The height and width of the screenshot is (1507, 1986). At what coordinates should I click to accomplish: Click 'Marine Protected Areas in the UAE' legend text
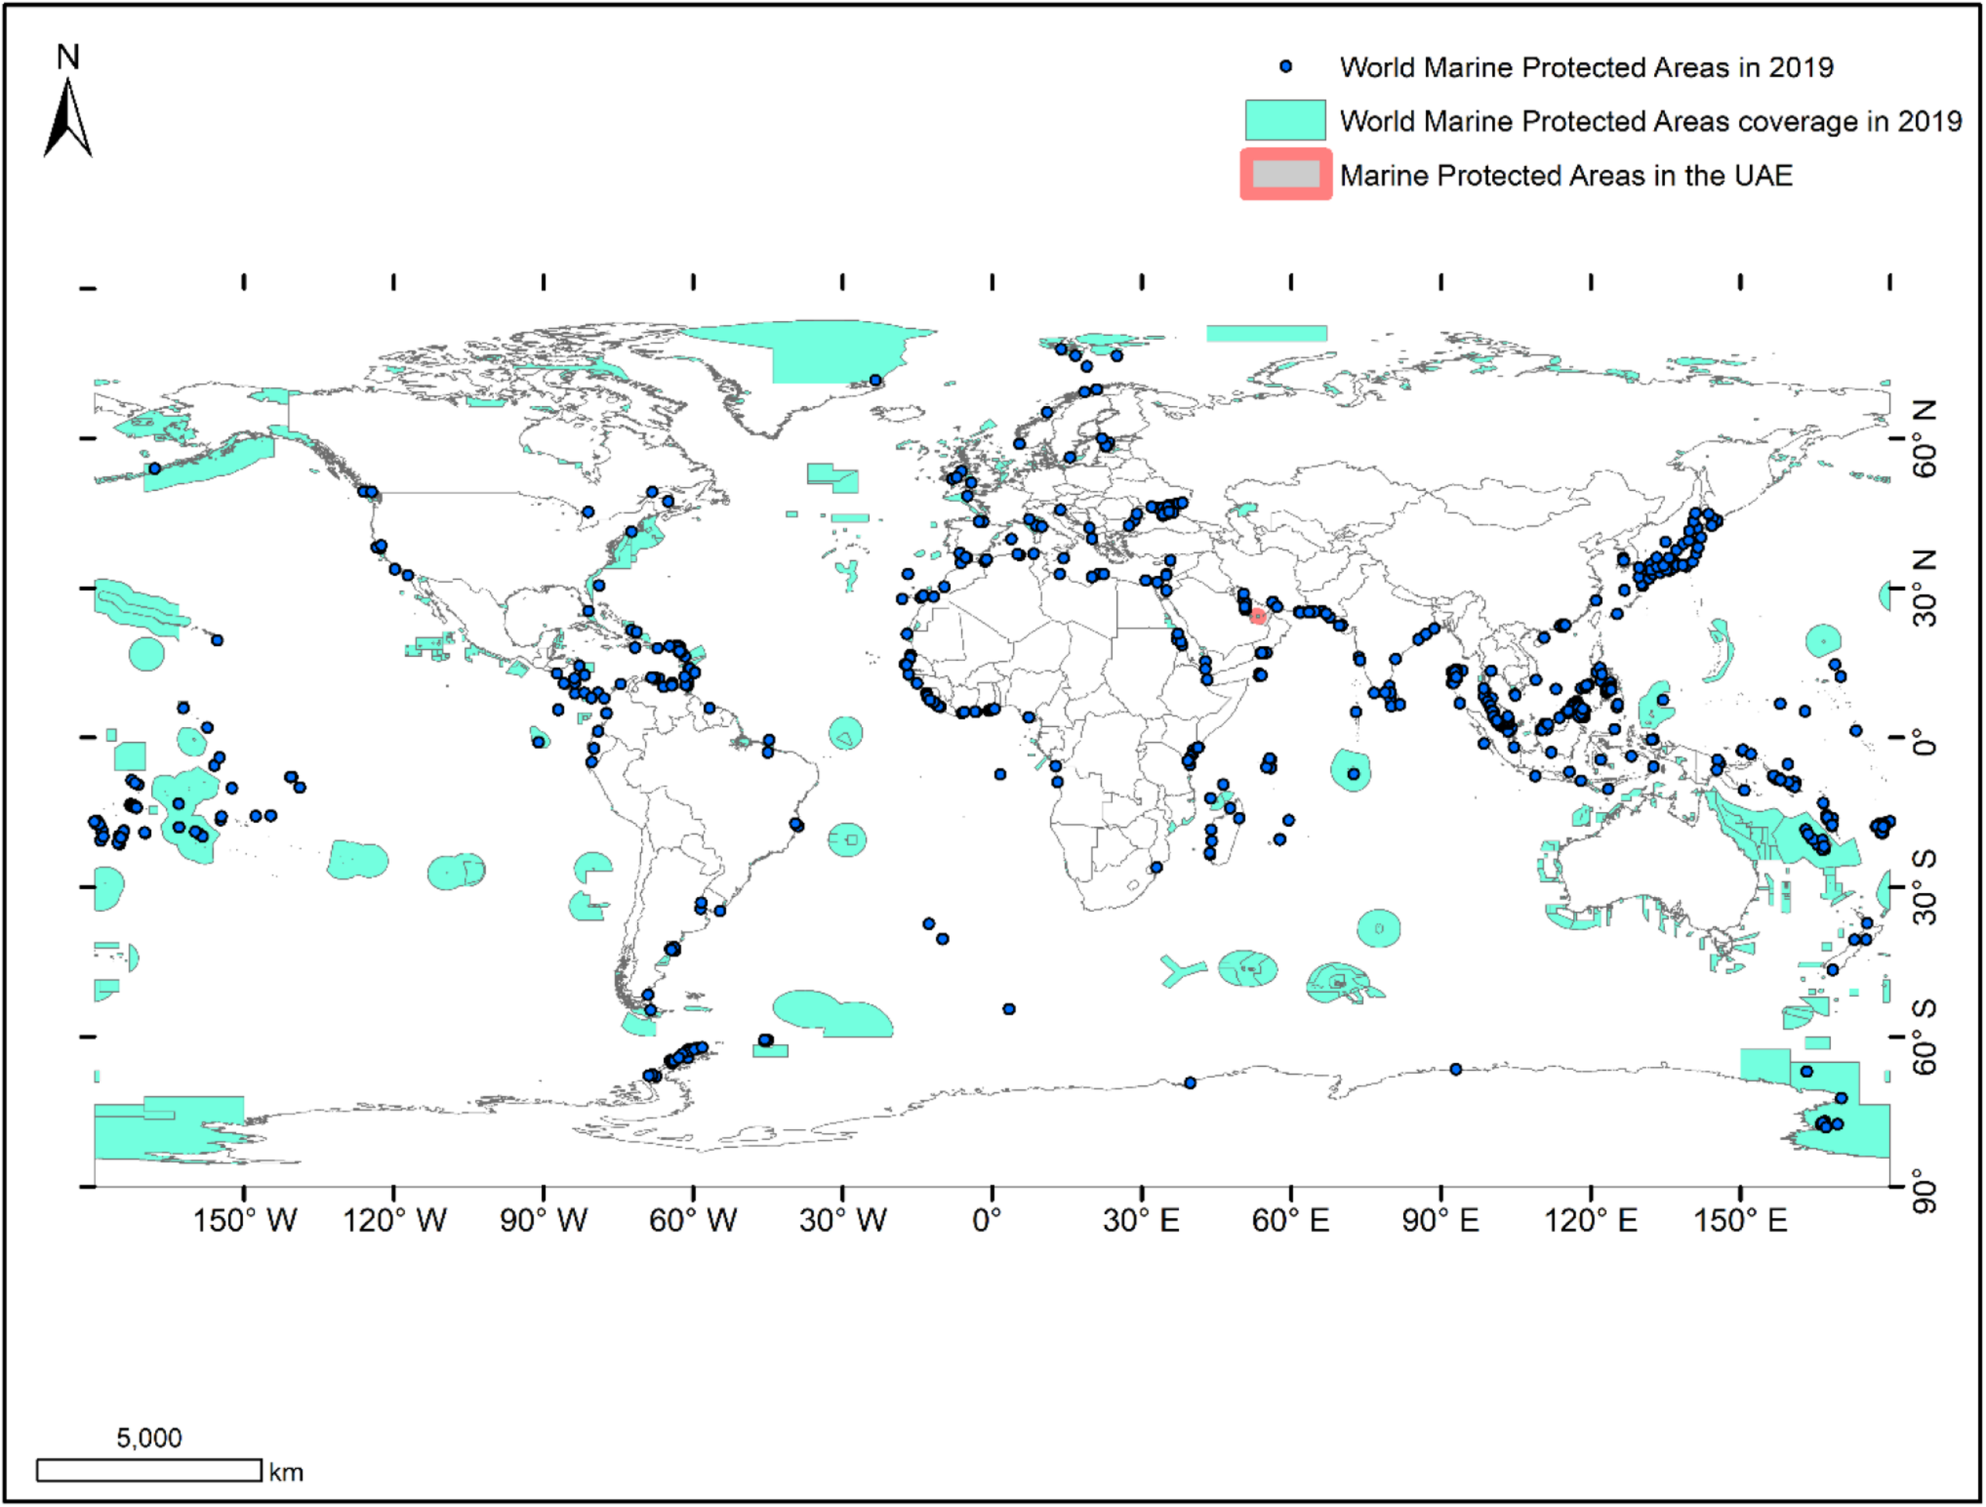(x=1565, y=175)
